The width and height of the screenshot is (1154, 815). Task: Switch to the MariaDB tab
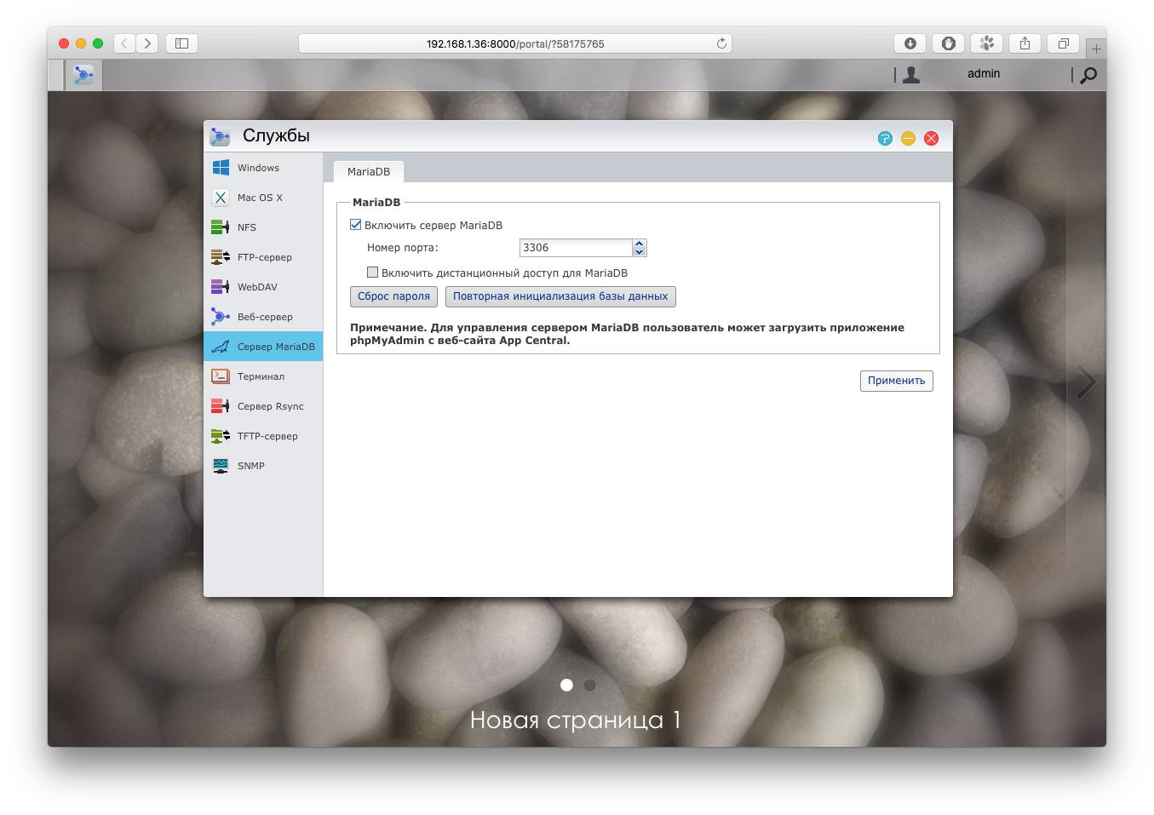click(x=369, y=171)
